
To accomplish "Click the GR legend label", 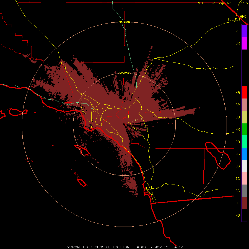I will (238, 105).
